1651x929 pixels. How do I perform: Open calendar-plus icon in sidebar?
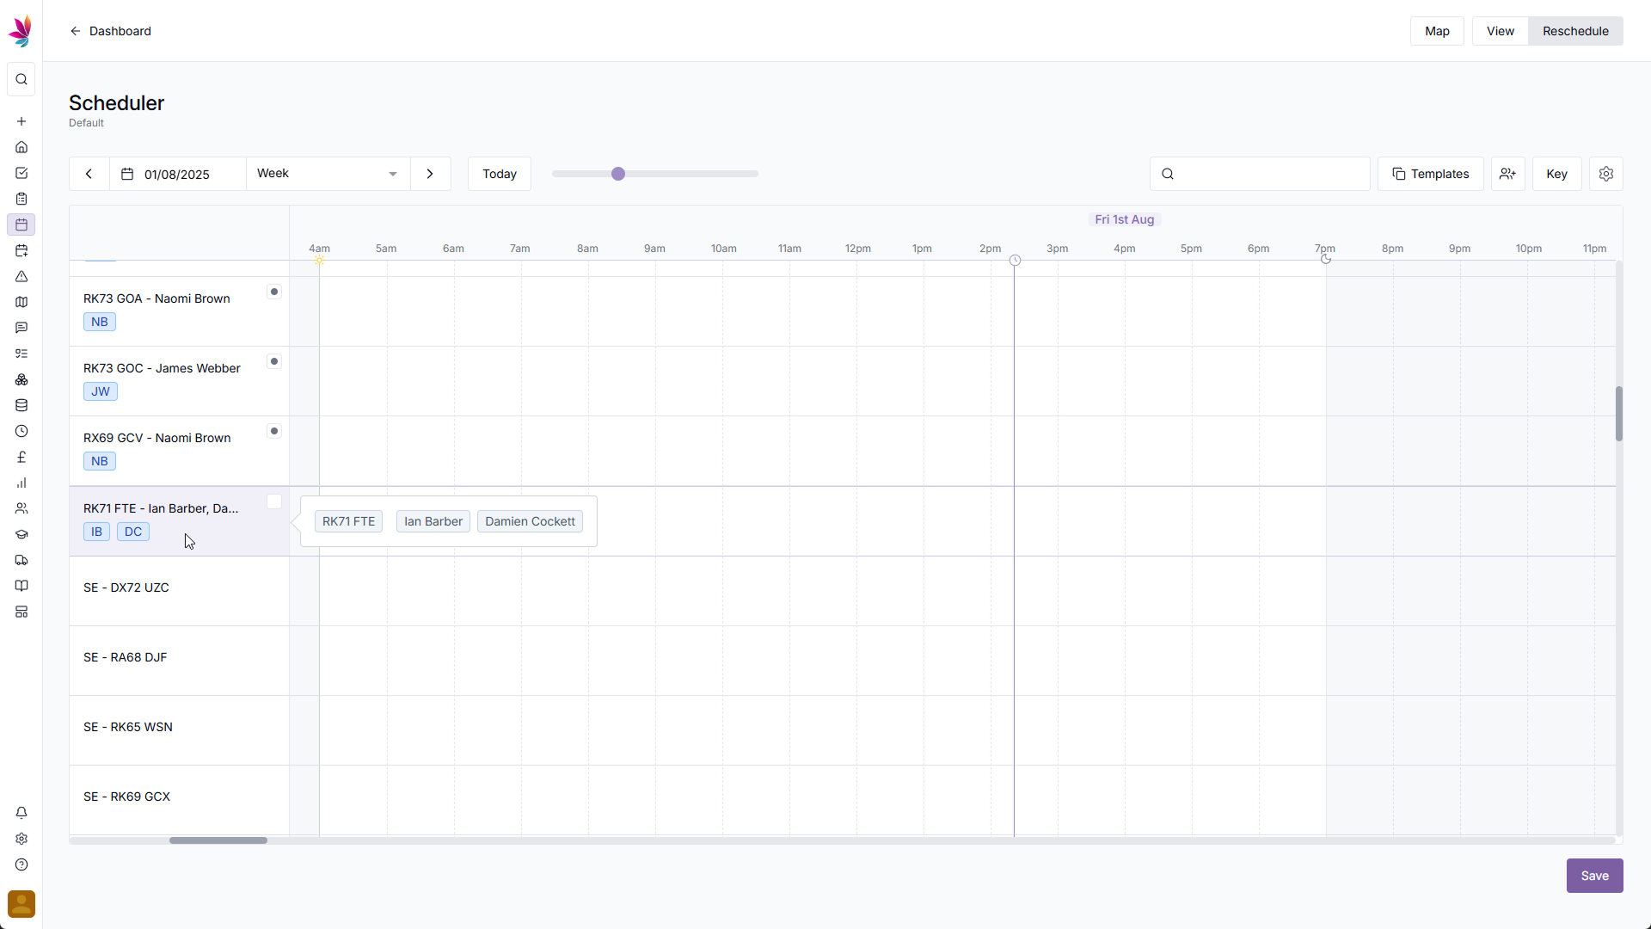coord(21,250)
